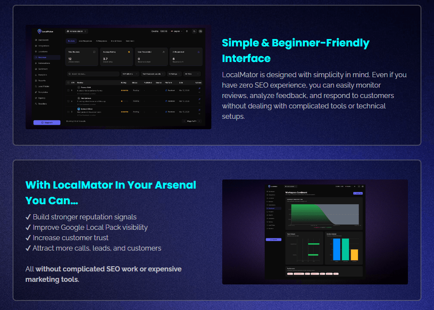Open the Automations section in the sidebar
This screenshot has width=434, height=310.
coord(46,63)
